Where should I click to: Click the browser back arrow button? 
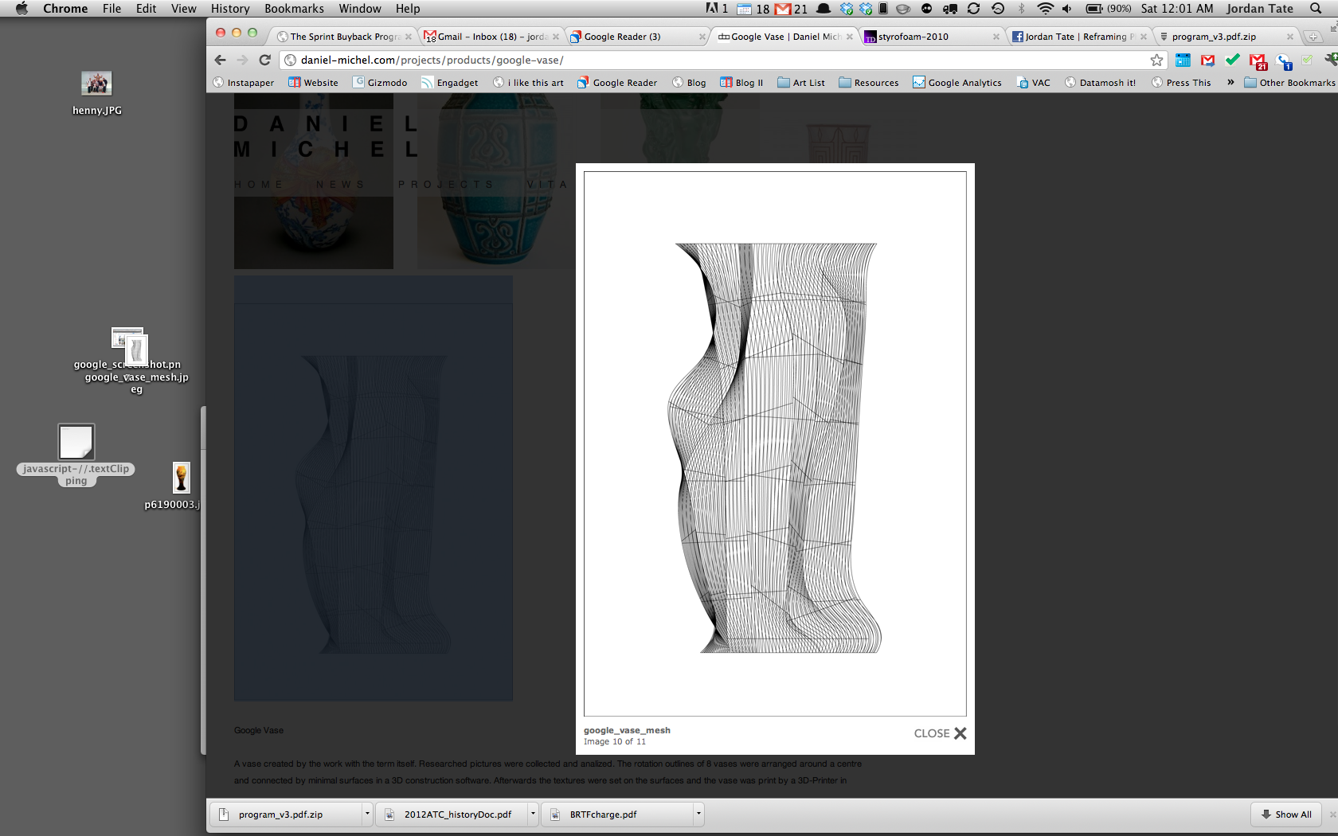tap(221, 60)
